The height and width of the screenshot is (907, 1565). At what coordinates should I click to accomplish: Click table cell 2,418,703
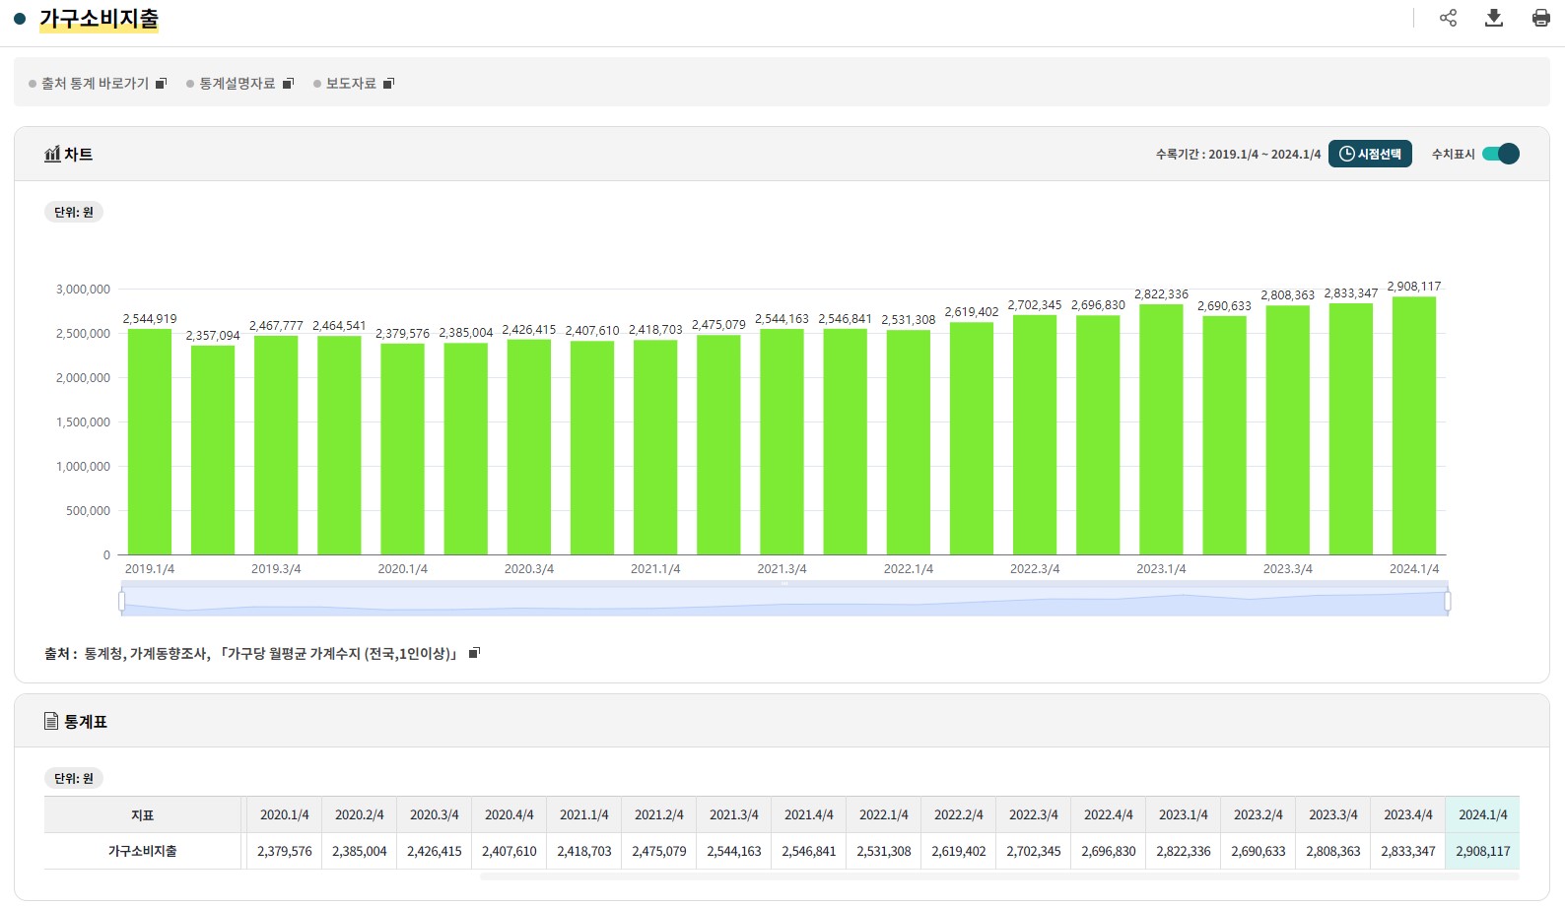coord(583,851)
